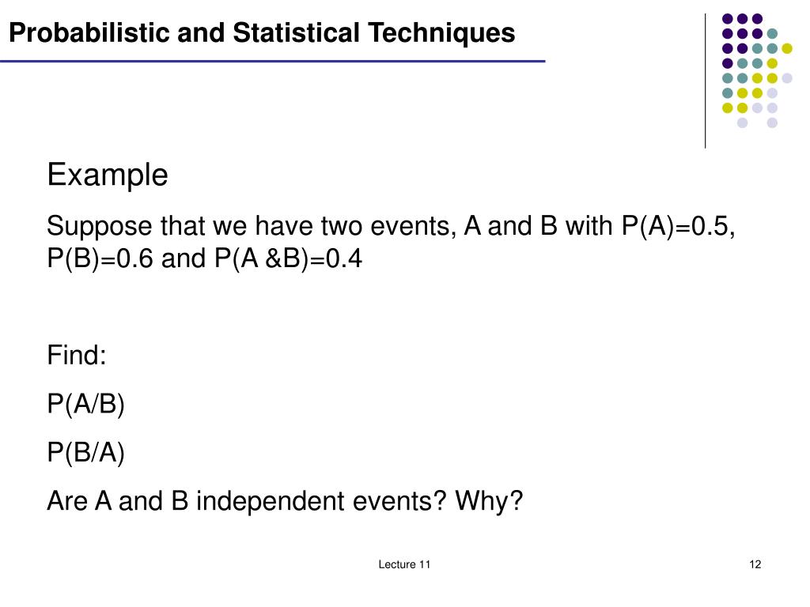Select the 'Find:' label

[x=77, y=355]
